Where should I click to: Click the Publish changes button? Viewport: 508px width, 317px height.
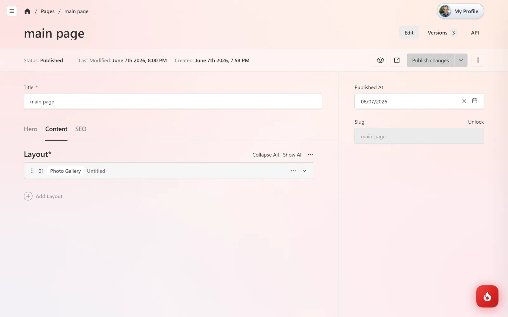(x=430, y=60)
